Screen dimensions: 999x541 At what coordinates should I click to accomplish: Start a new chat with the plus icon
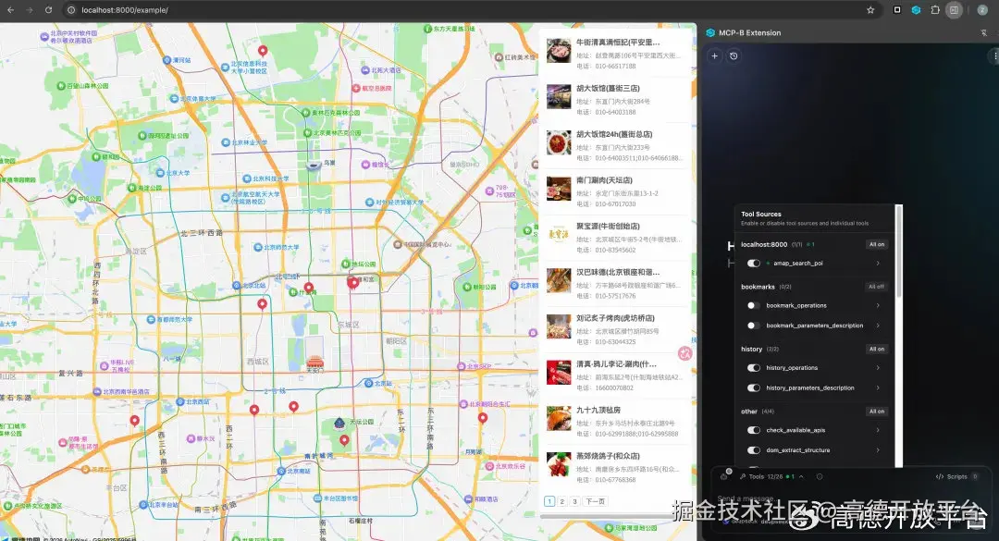pos(715,56)
